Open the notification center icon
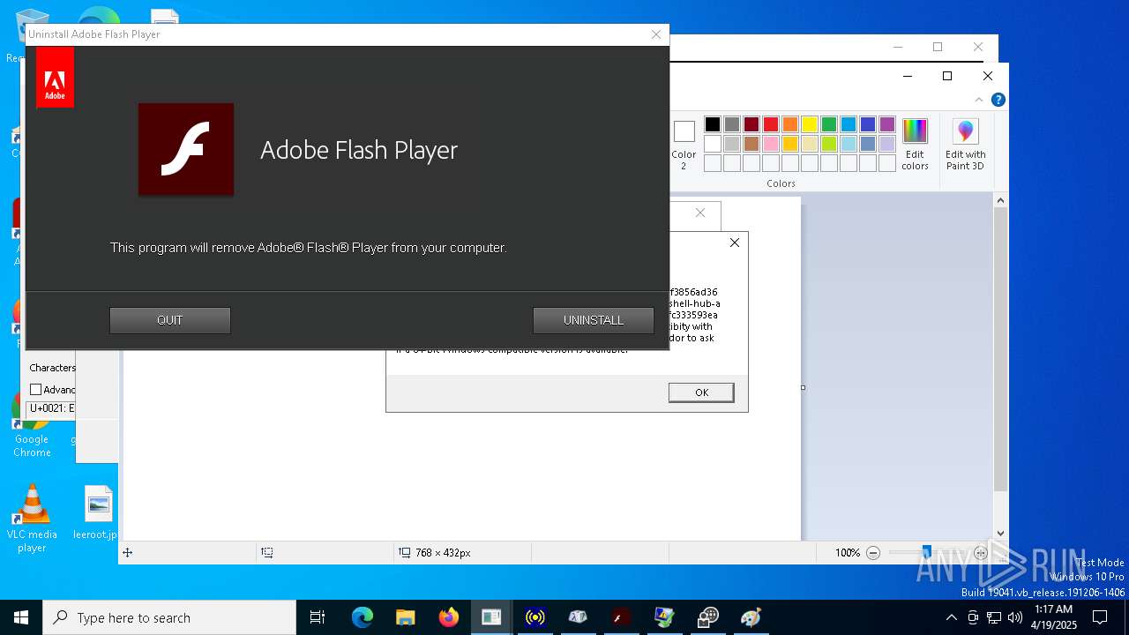The height and width of the screenshot is (635, 1129). pyautogui.click(x=1100, y=617)
